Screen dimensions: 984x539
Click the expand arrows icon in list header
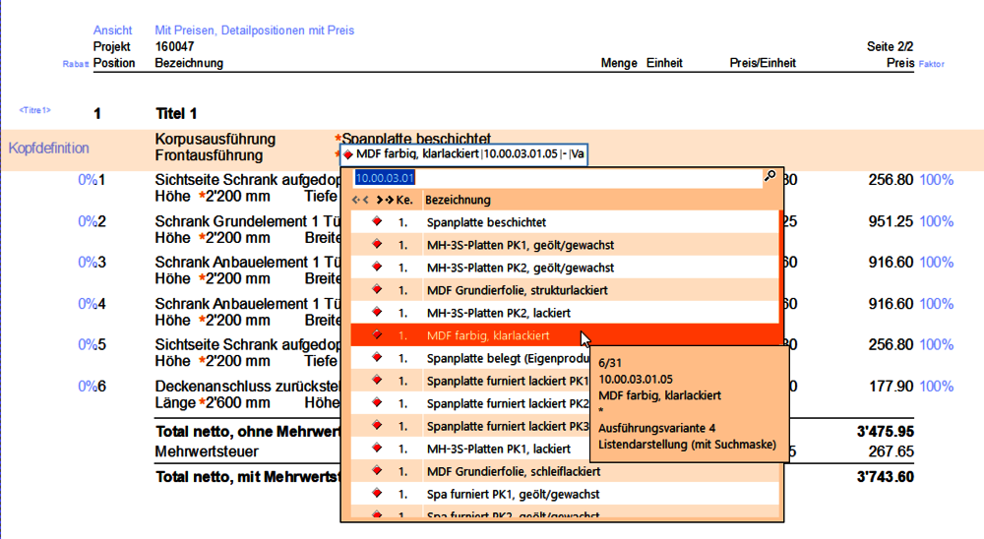(x=385, y=200)
